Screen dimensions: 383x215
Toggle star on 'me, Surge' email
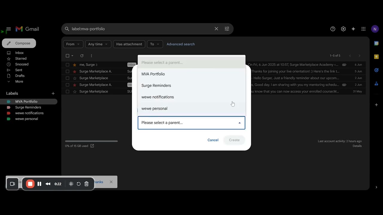coord(75,65)
